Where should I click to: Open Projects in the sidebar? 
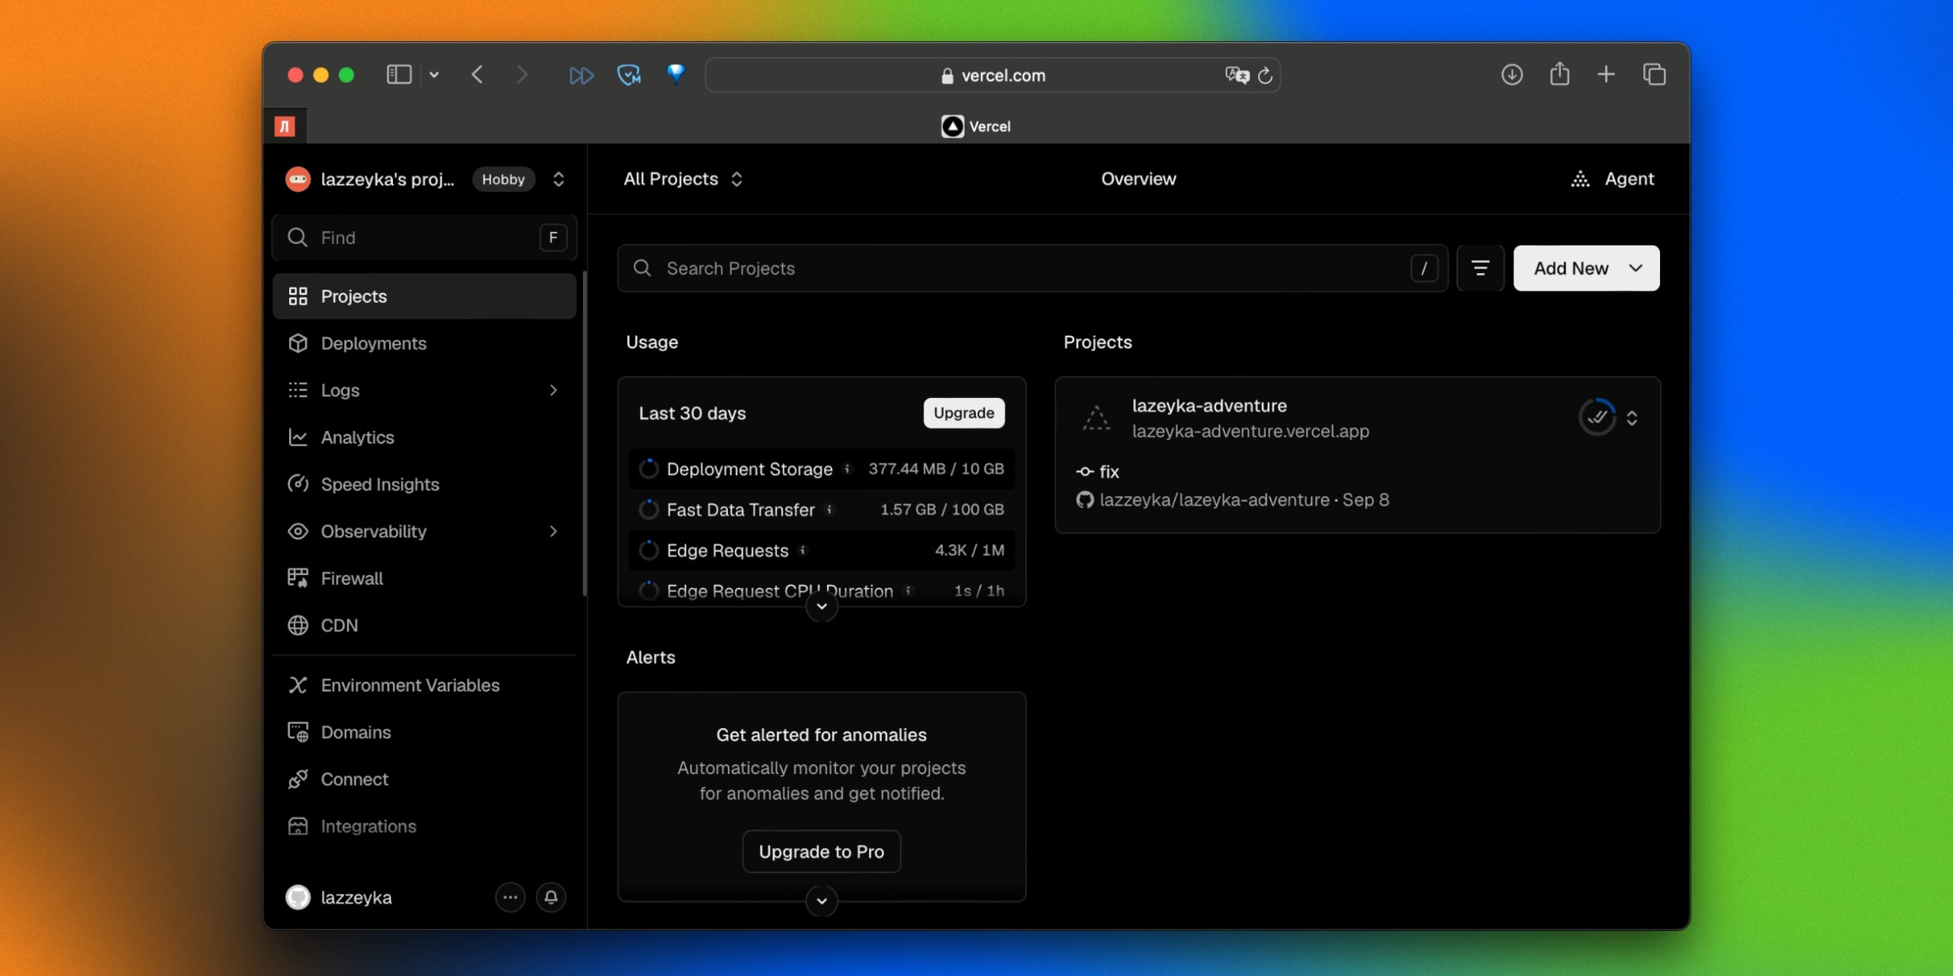[424, 296]
